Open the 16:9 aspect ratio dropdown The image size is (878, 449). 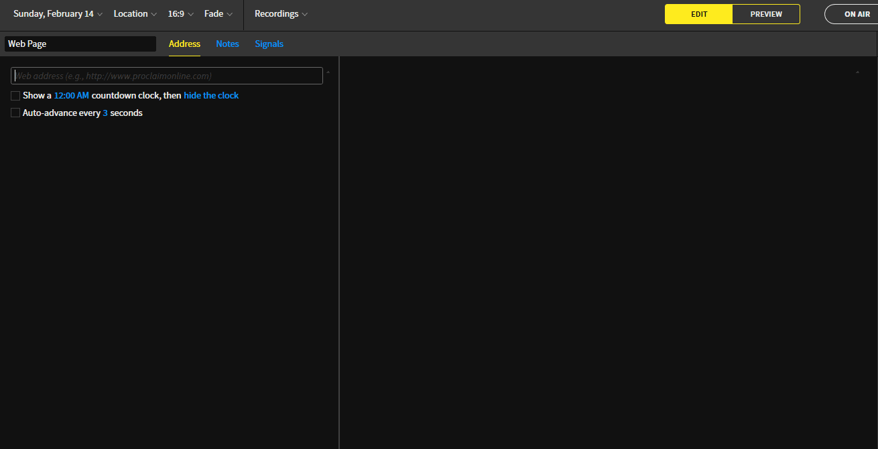180,14
